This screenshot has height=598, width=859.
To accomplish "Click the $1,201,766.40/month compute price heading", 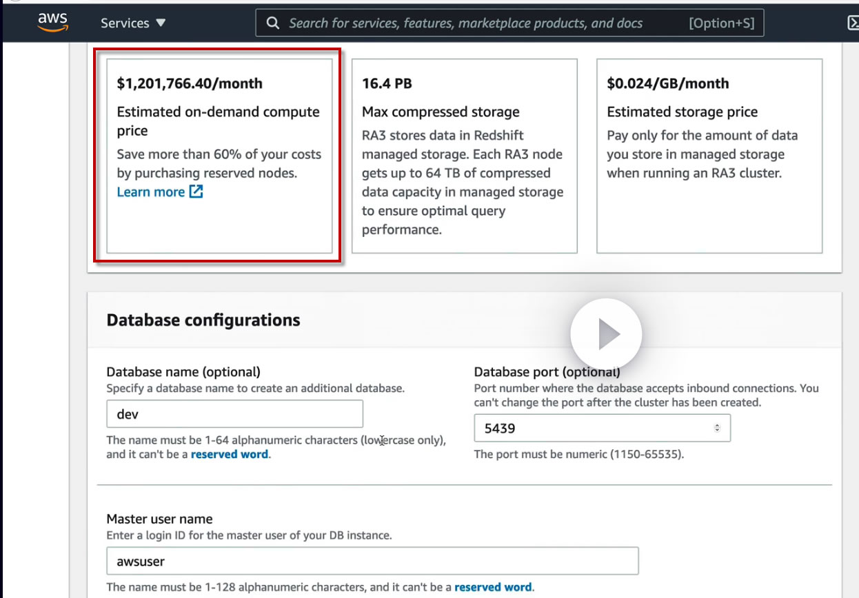I will [190, 83].
